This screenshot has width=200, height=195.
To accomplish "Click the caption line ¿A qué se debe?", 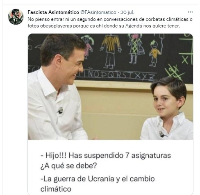I will 69,166.
